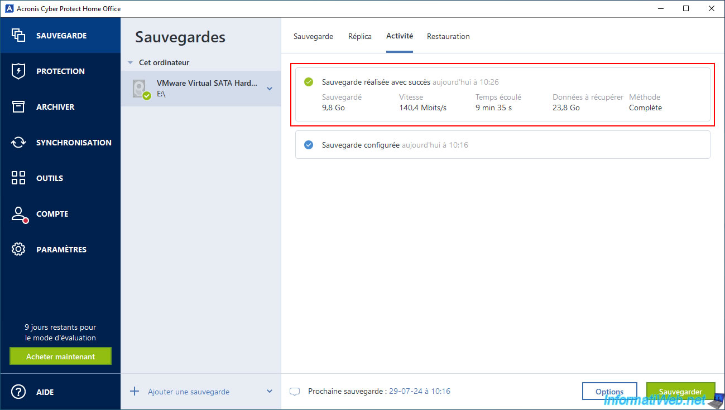Maximize the Acronis window
This screenshot has width=725, height=410.
point(686,8)
